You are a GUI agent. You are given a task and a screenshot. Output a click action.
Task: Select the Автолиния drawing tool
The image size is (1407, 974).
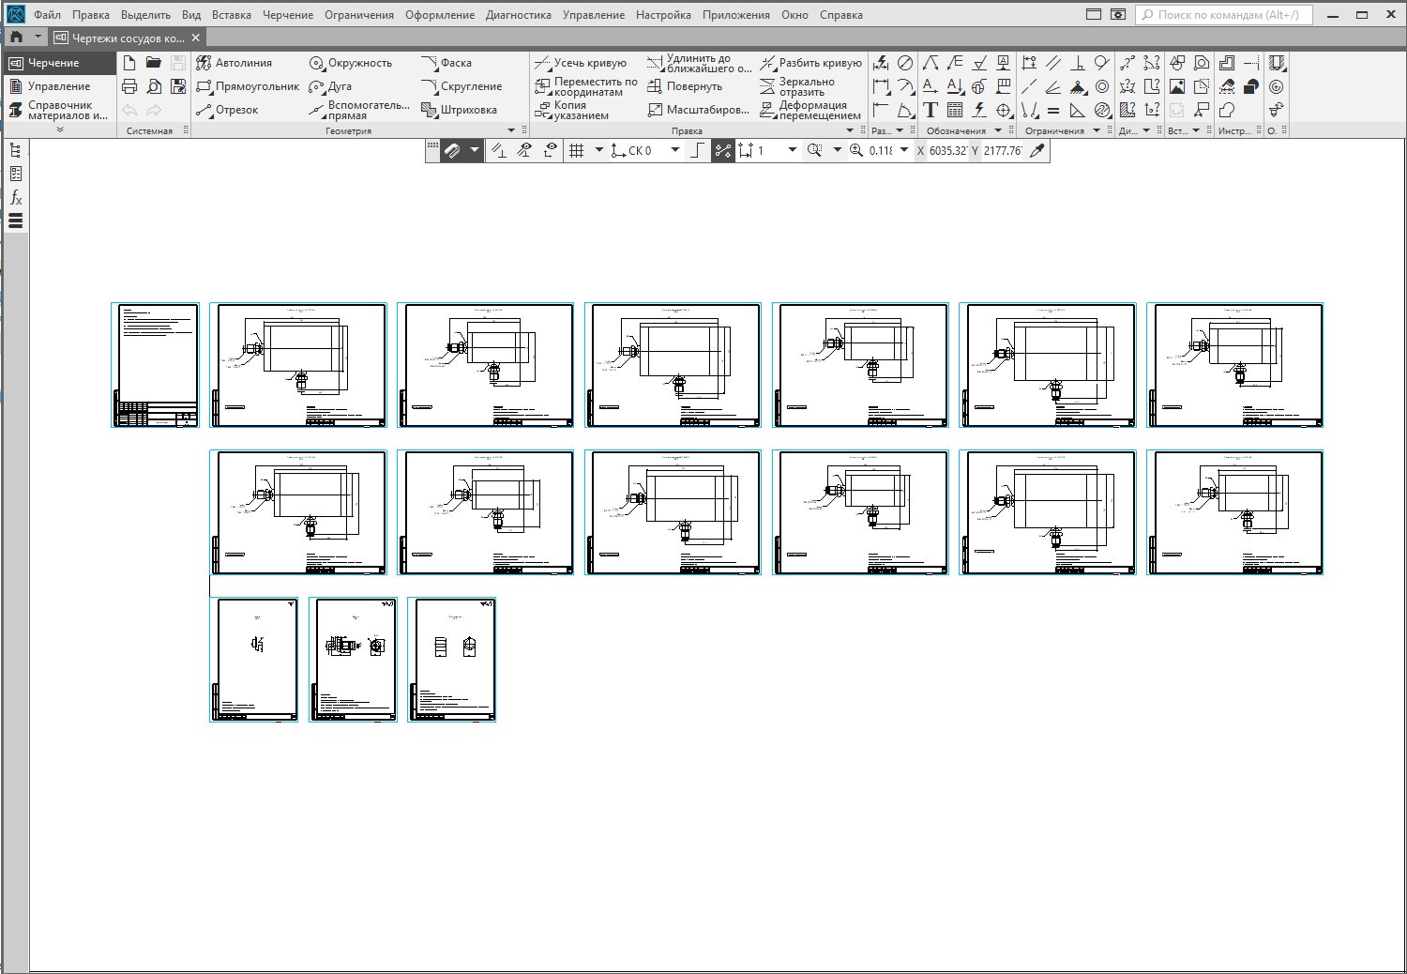(234, 63)
